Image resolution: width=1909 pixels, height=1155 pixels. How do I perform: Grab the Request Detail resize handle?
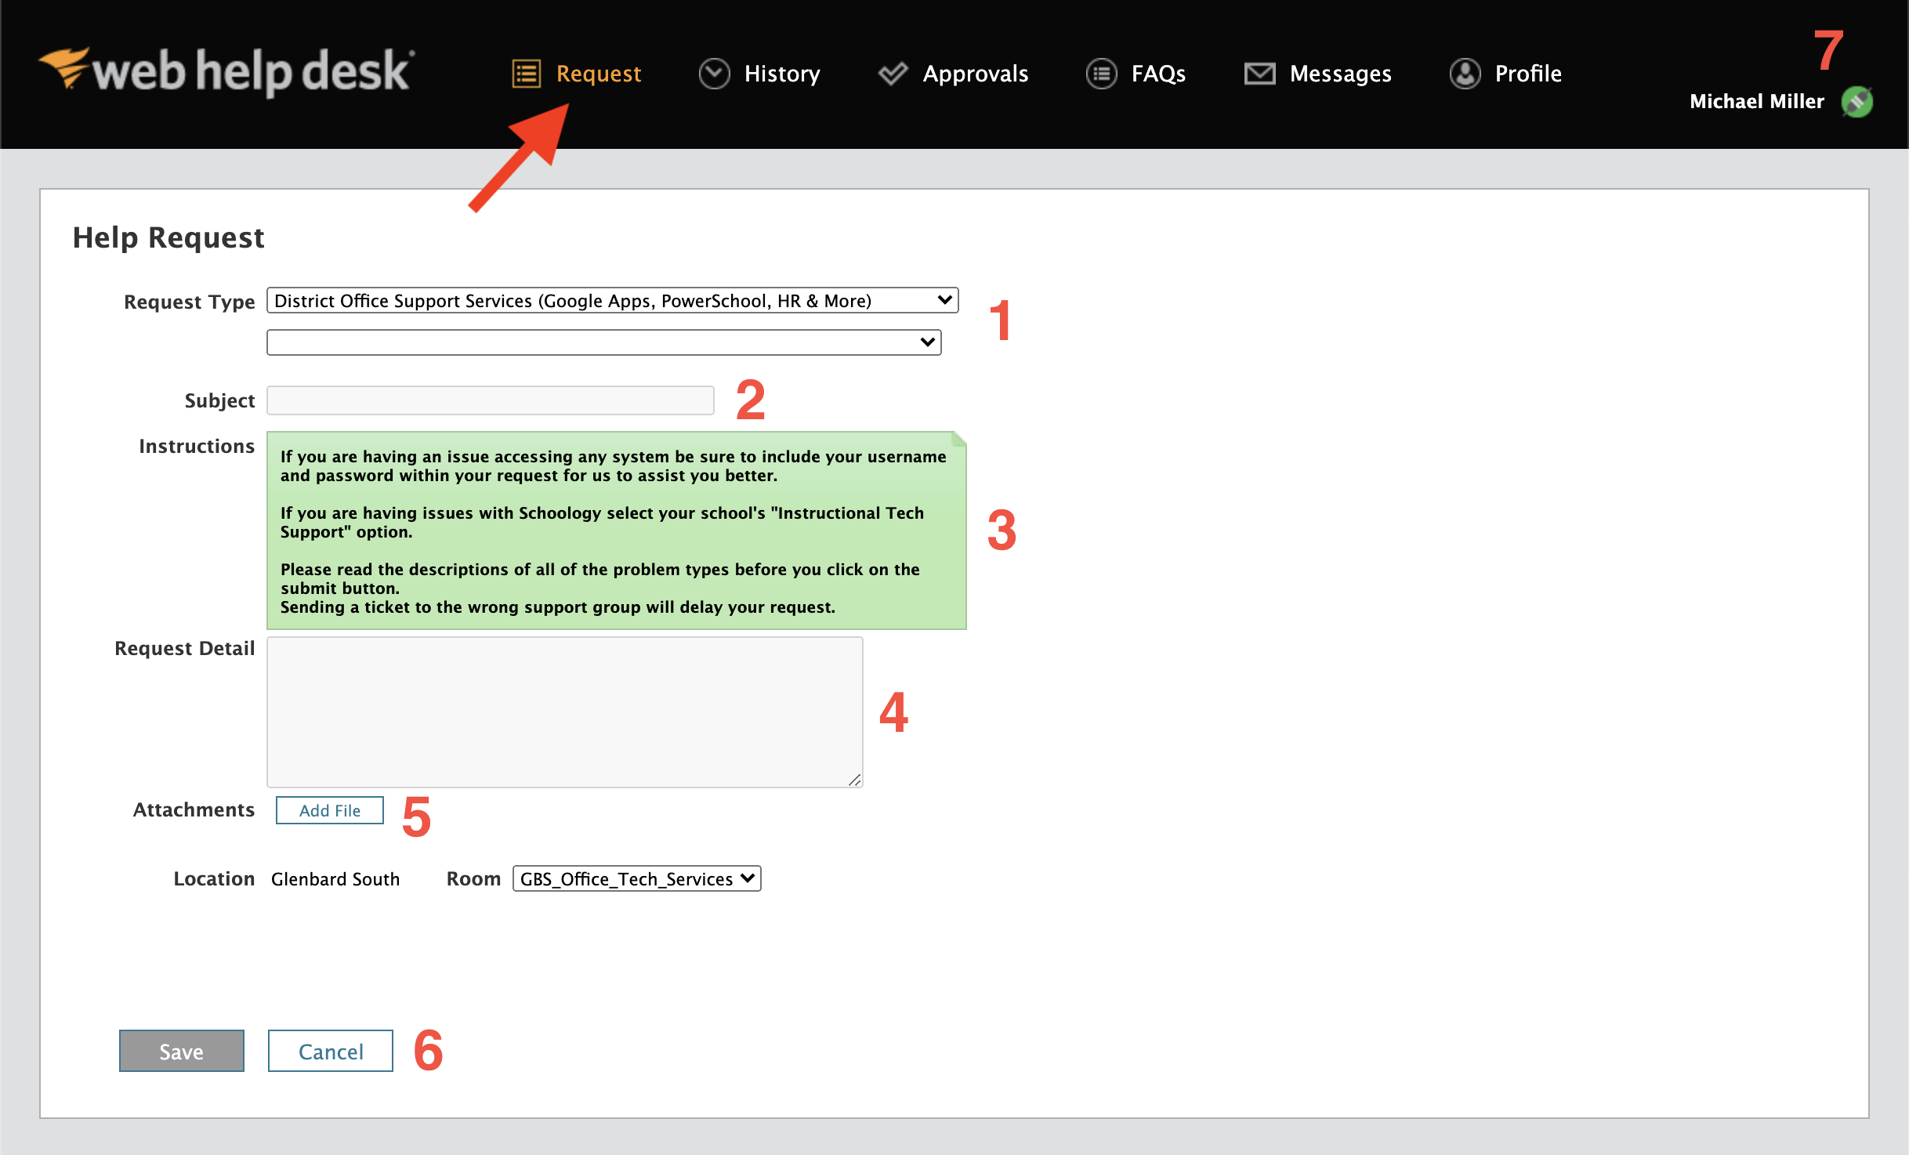coord(855,780)
